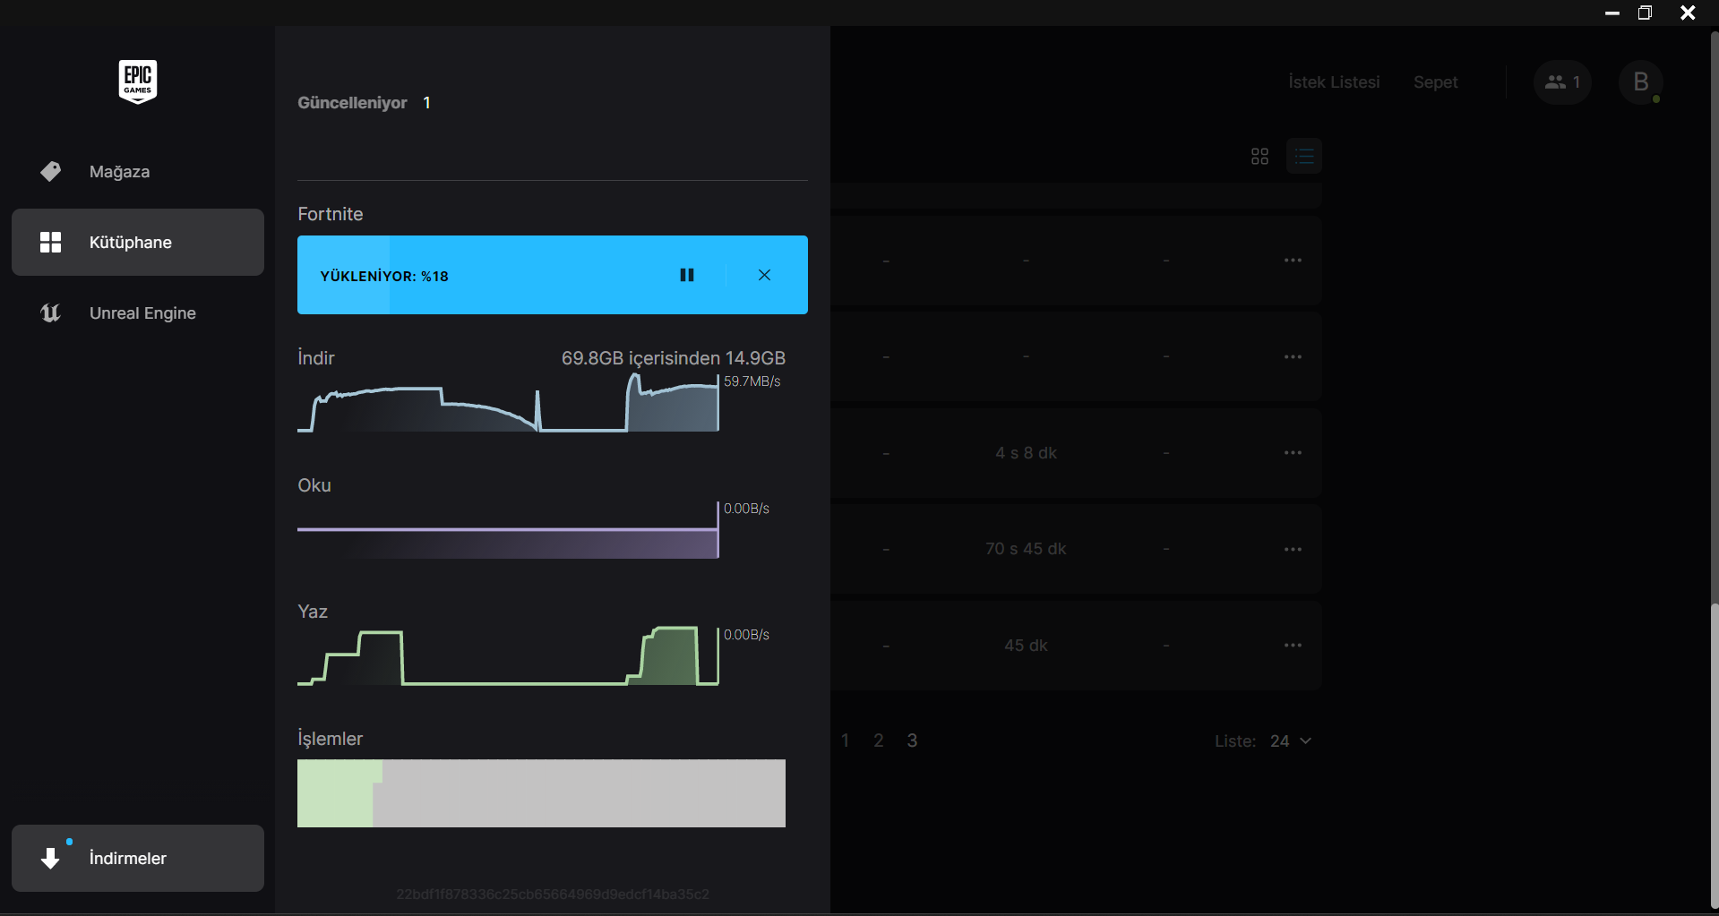Click the İndir download speed graph
The image size is (1719, 916).
(x=508, y=403)
